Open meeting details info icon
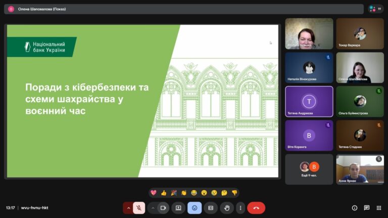The height and width of the screenshot is (218, 388). click(x=355, y=208)
